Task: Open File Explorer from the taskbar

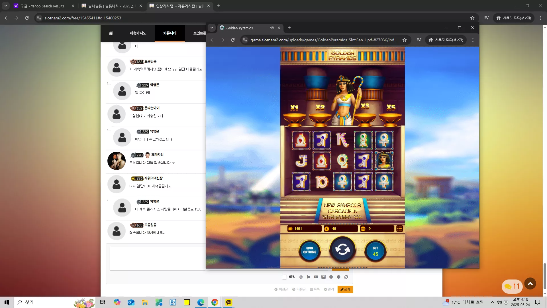Action: [145, 302]
